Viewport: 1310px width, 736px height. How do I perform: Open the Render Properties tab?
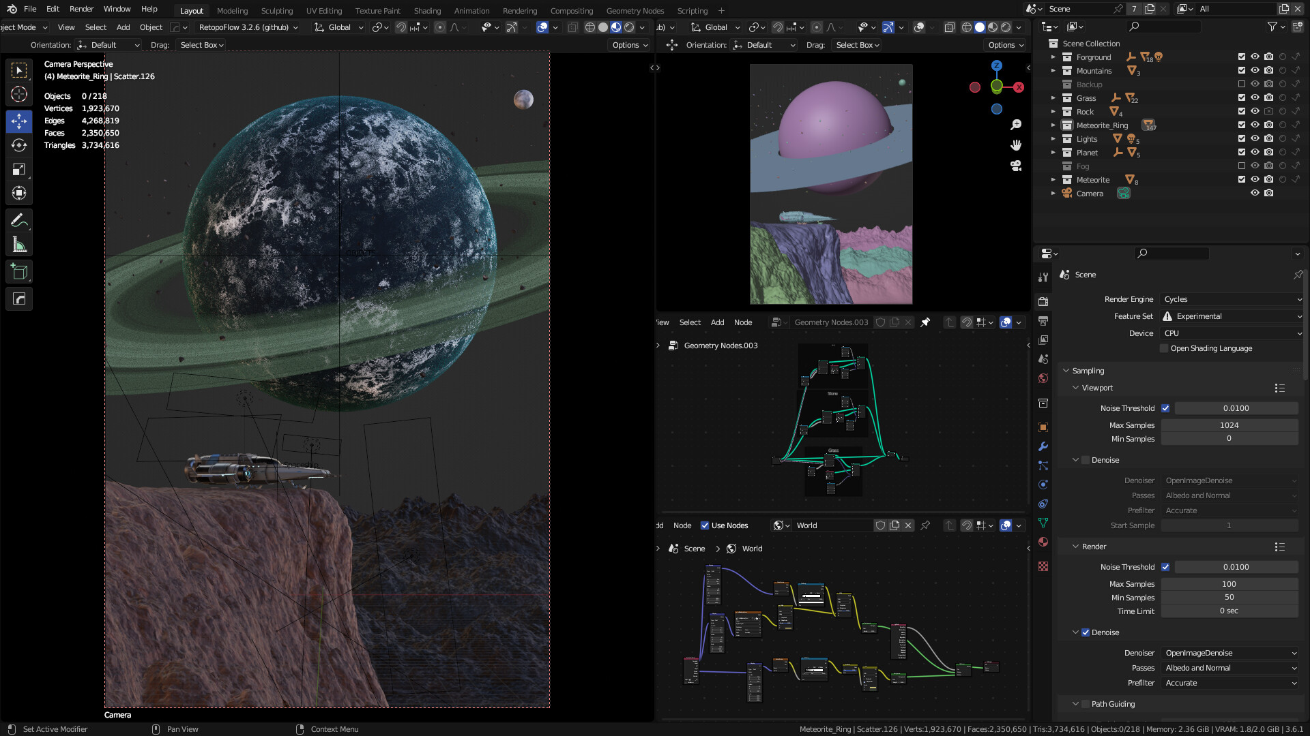click(x=1043, y=301)
